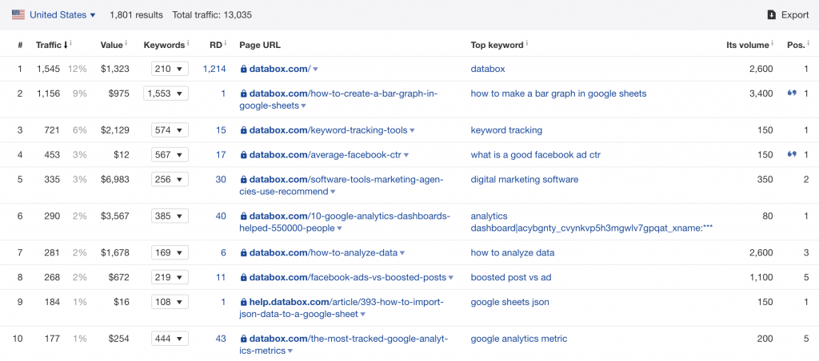819x361 pixels.
Task: Open referring domains count 1,214
Action: point(214,69)
